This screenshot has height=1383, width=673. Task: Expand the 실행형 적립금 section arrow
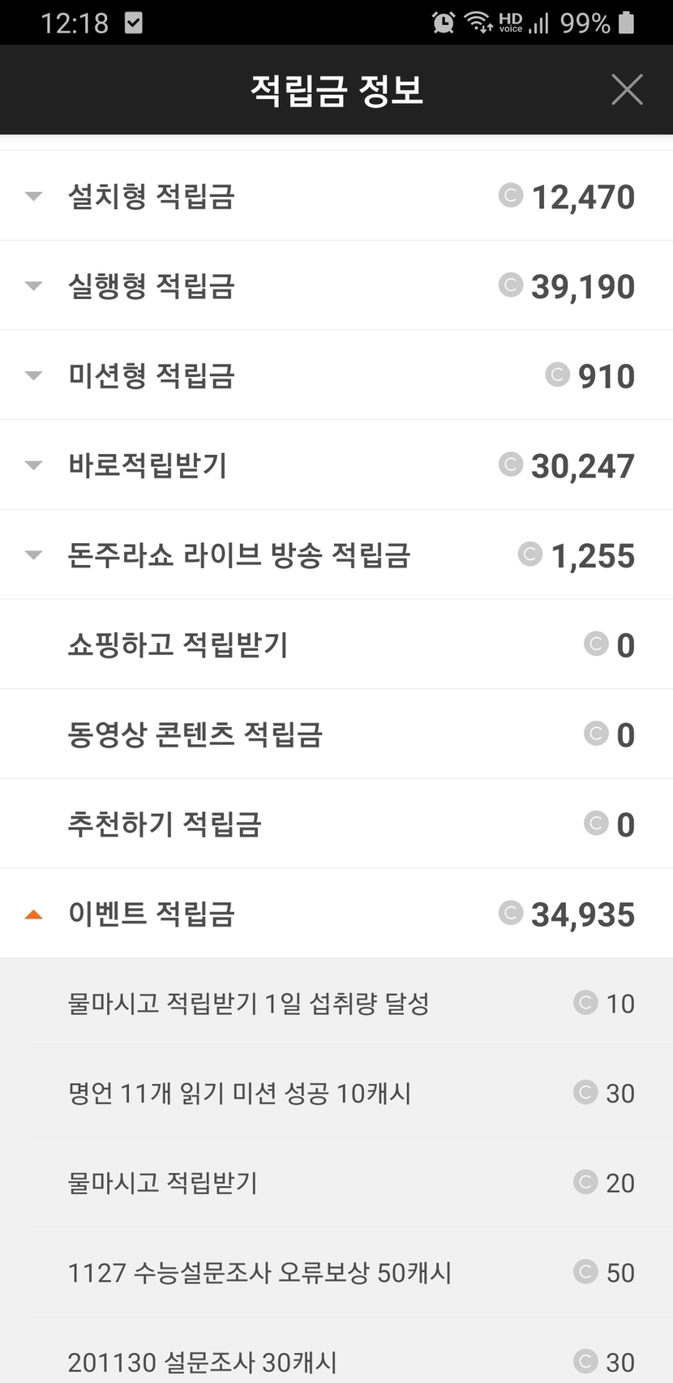(x=33, y=285)
